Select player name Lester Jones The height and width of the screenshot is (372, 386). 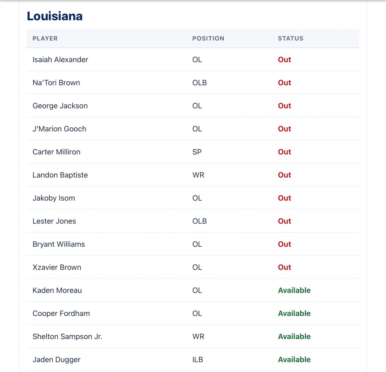pyautogui.click(x=54, y=221)
